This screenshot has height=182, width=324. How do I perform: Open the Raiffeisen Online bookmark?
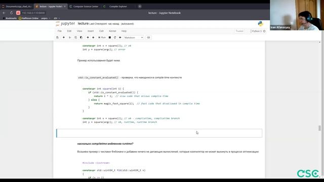[28, 18]
